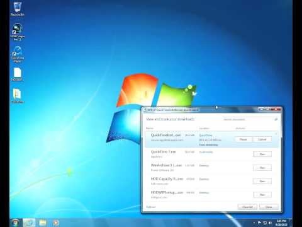The width and height of the screenshot is (302, 227).
Task: Pause the QuickTimeInstaller download
Action: tap(243, 139)
